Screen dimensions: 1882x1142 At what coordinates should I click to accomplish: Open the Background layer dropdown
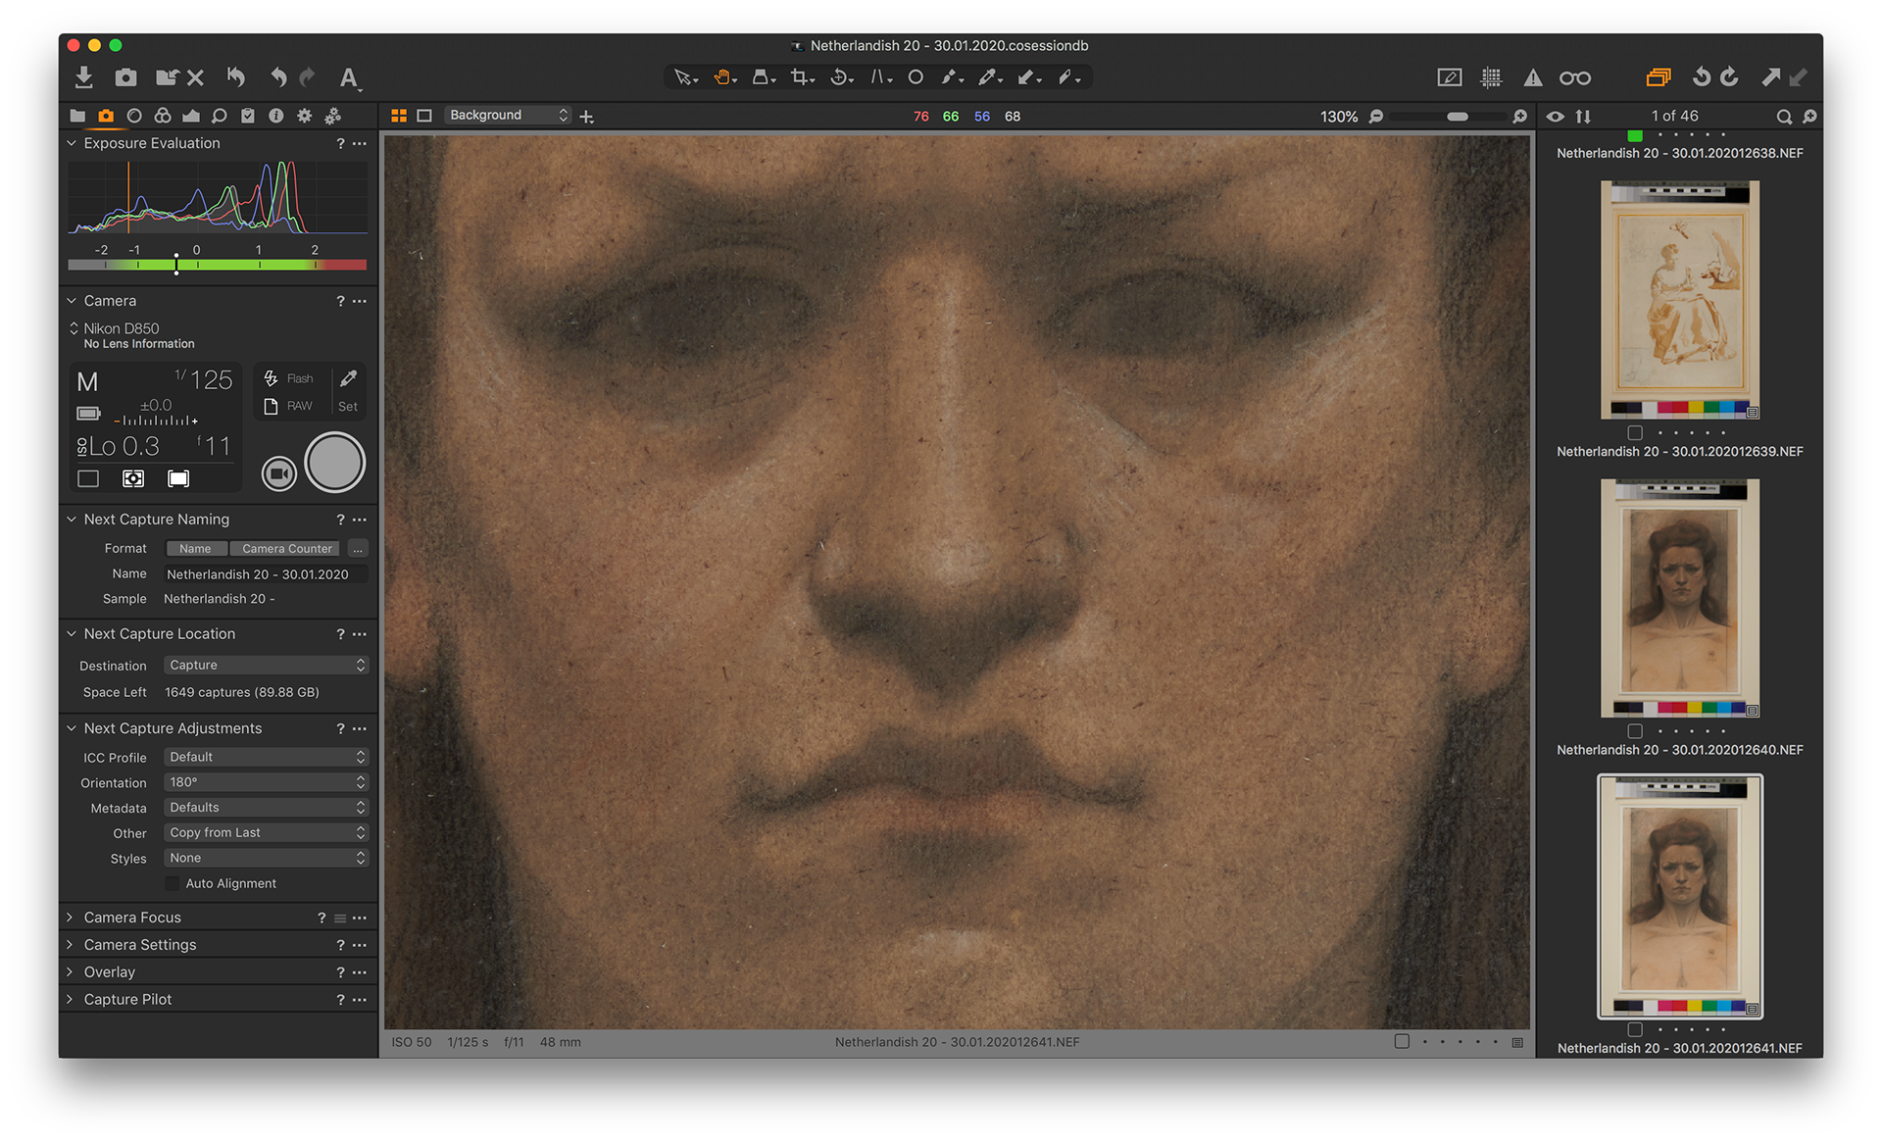click(508, 116)
